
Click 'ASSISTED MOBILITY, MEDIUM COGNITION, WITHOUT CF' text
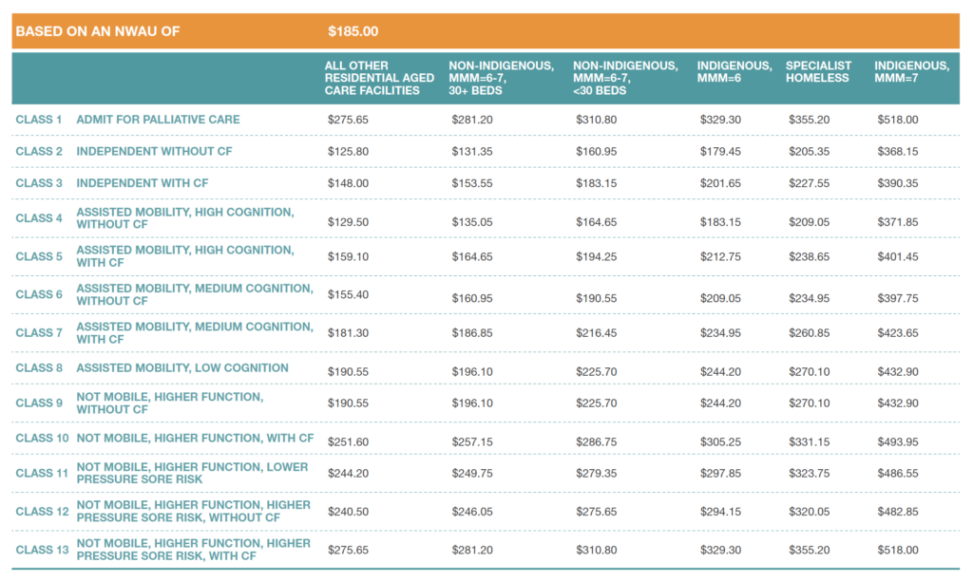(x=195, y=294)
